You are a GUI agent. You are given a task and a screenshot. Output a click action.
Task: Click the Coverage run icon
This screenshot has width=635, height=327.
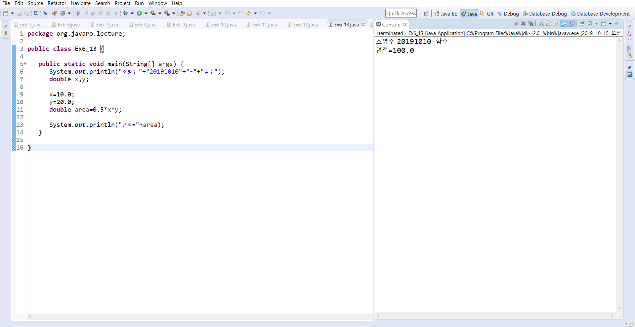click(153, 14)
